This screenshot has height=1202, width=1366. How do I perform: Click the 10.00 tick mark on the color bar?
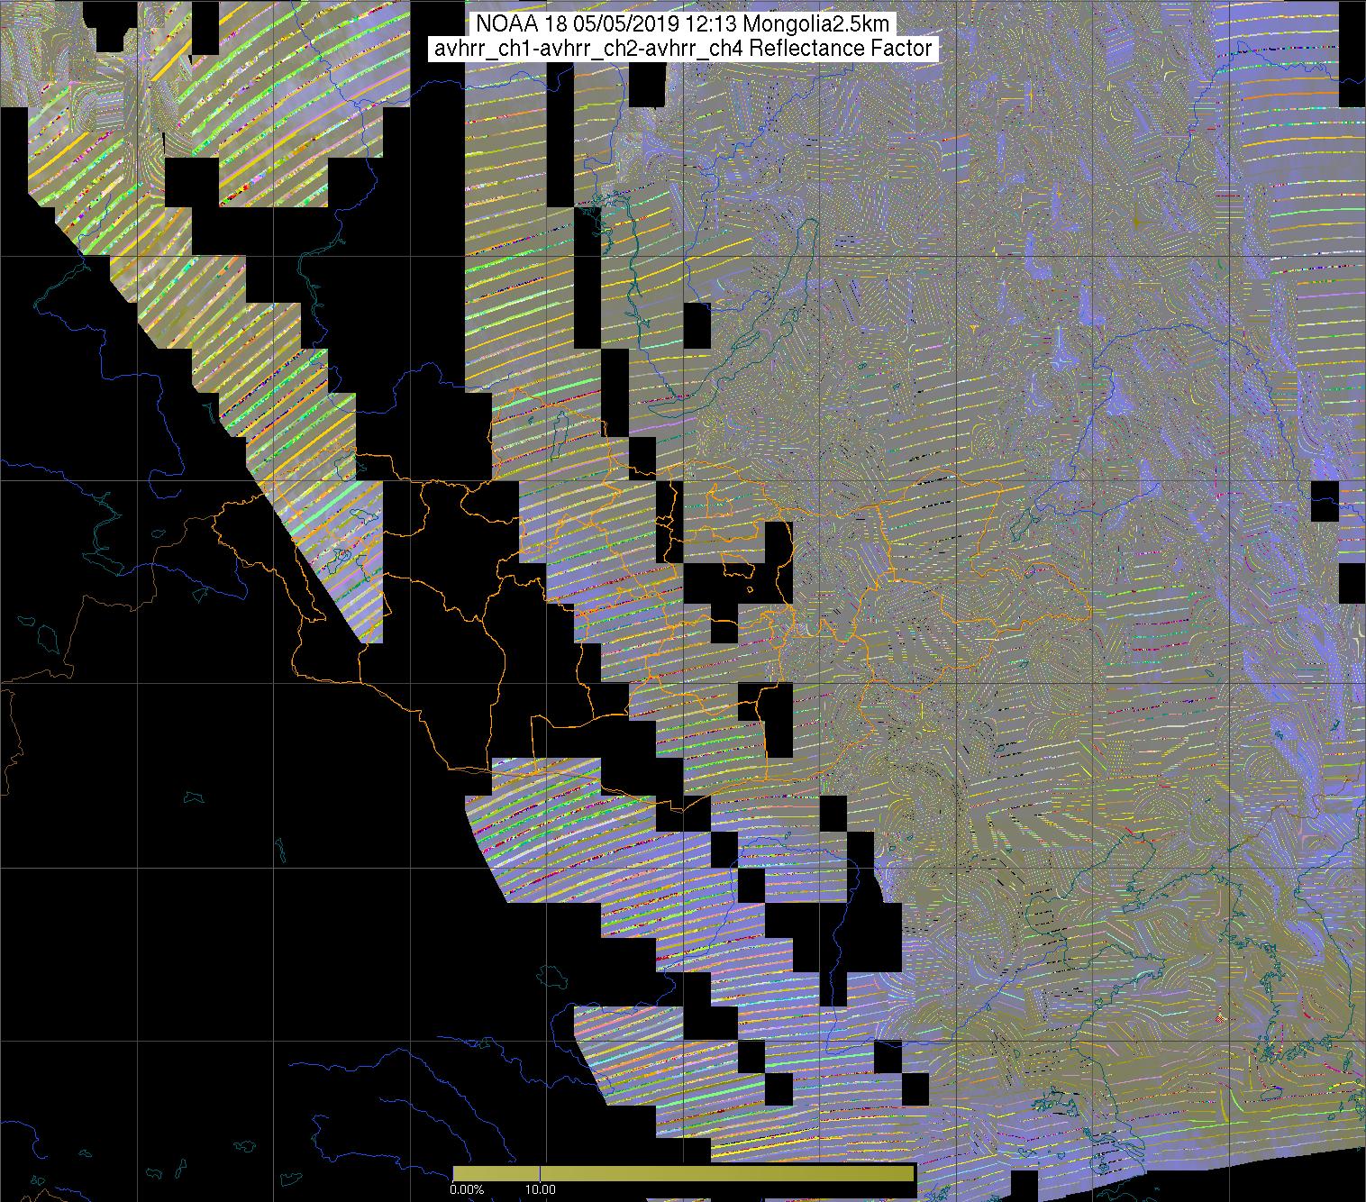coord(540,1173)
